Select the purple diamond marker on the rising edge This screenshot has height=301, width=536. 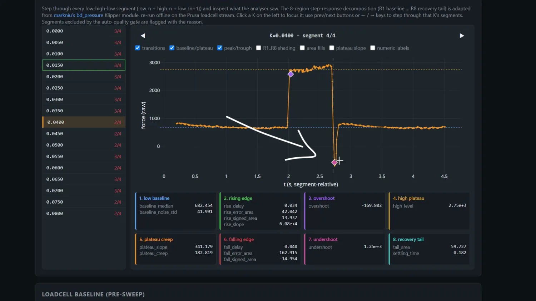[291, 74]
